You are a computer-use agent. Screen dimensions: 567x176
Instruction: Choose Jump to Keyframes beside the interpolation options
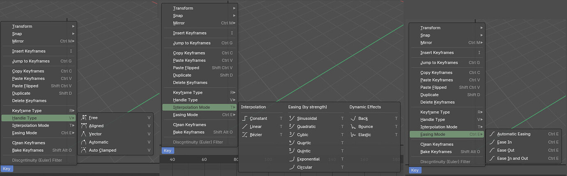200,43
